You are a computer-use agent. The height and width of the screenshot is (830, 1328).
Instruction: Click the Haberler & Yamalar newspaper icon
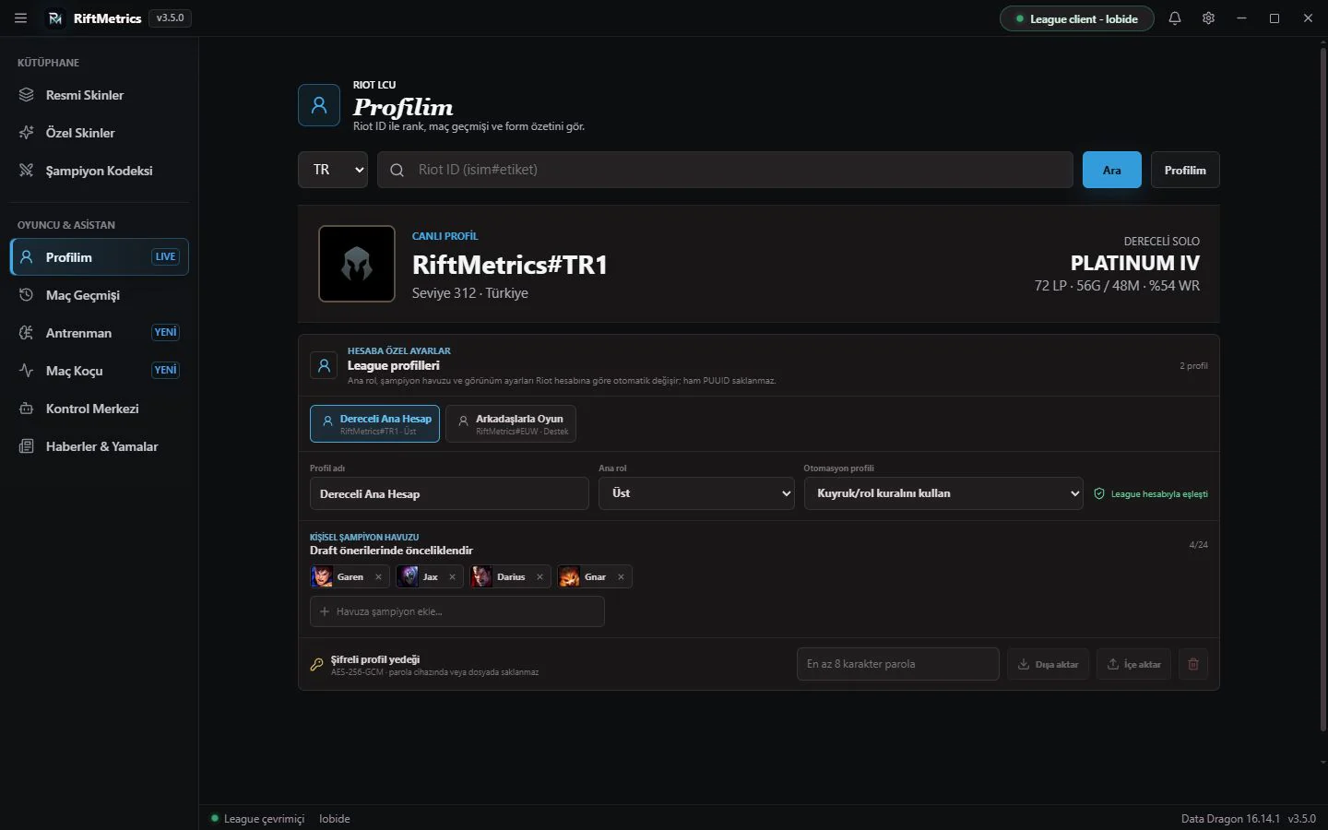(27, 446)
